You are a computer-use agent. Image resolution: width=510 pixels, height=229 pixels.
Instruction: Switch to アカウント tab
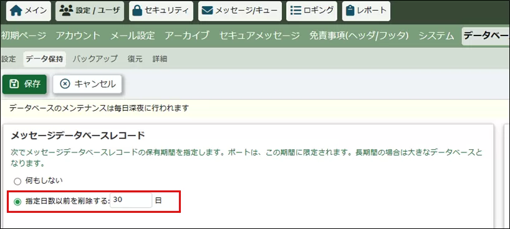(78, 35)
